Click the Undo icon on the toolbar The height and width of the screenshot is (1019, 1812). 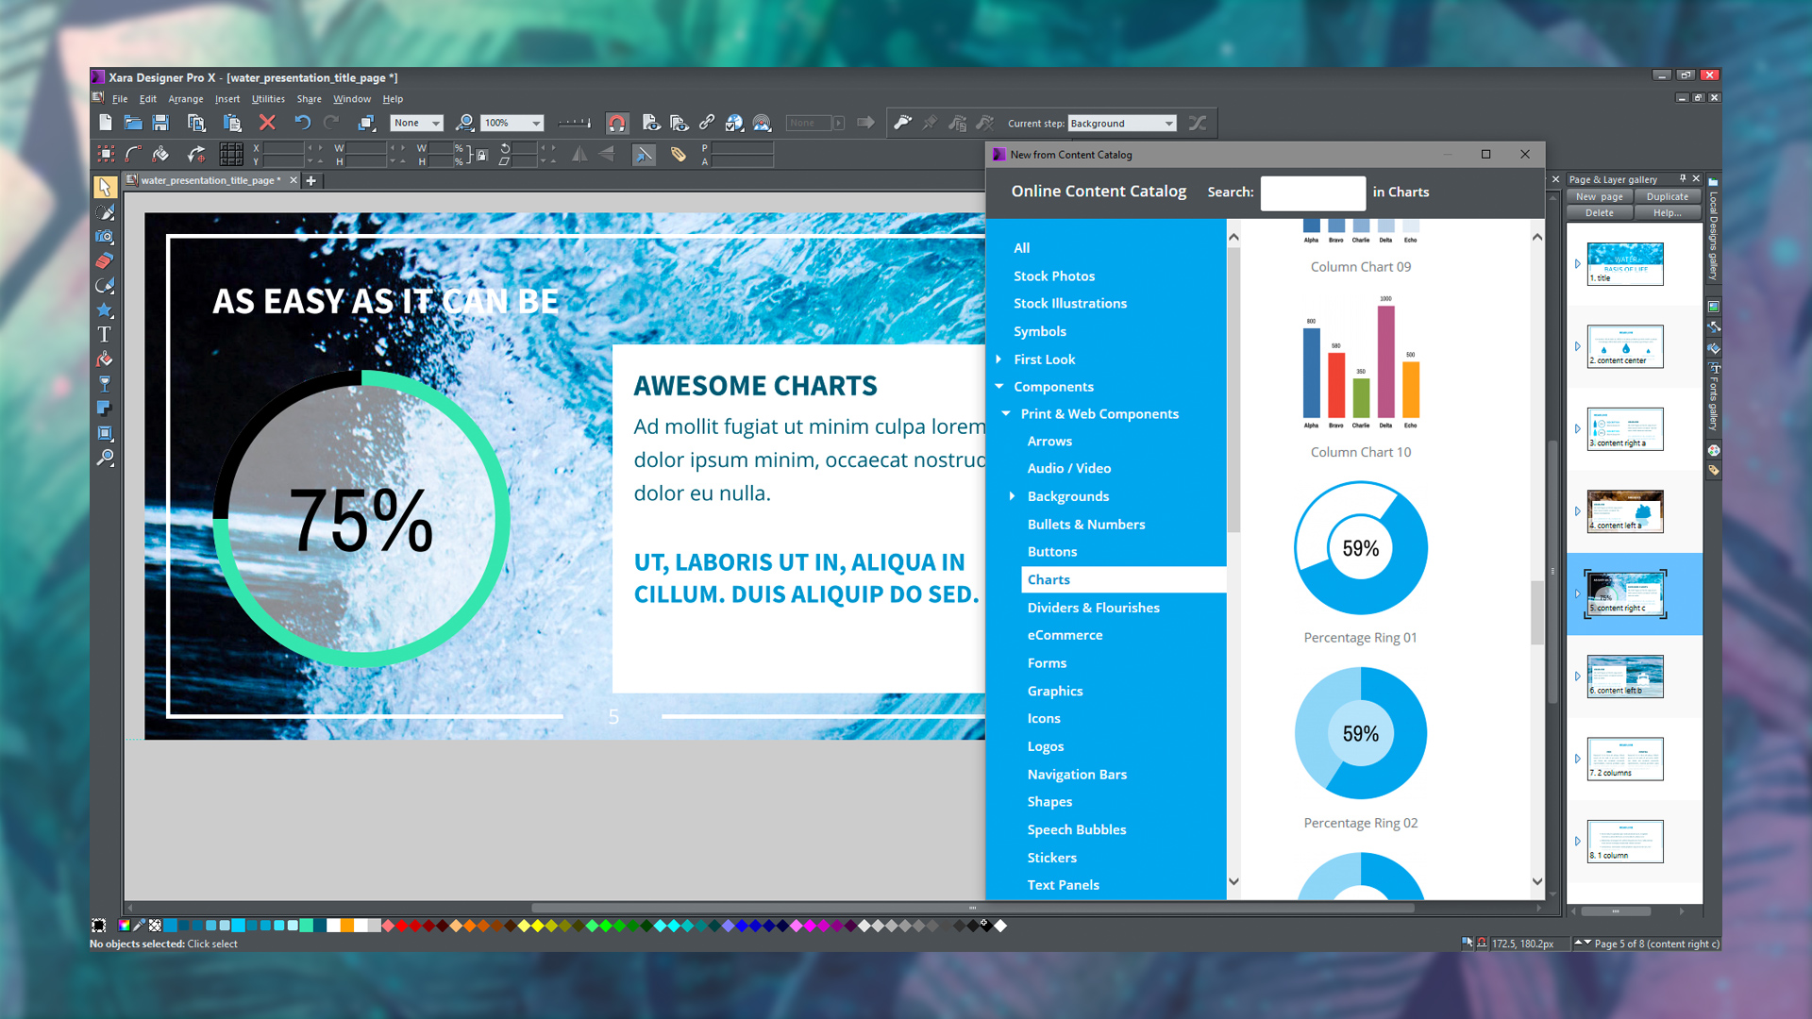coord(302,123)
